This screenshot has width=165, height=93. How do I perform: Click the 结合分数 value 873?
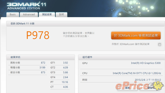click(43, 72)
